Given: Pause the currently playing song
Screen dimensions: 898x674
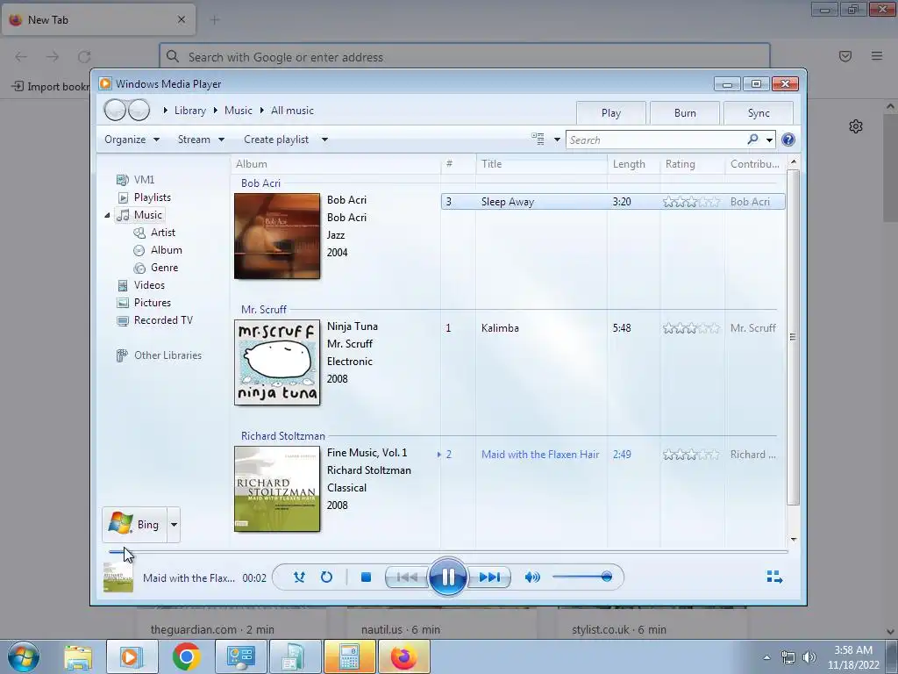Looking at the screenshot, I should click(x=447, y=577).
